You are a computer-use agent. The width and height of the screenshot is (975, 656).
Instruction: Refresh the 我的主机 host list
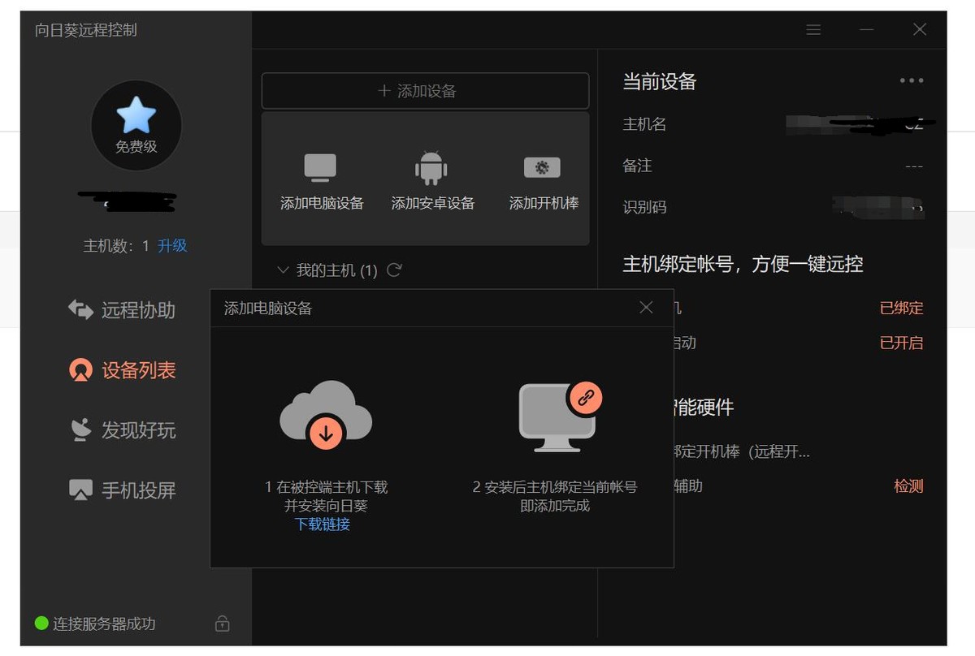394,270
